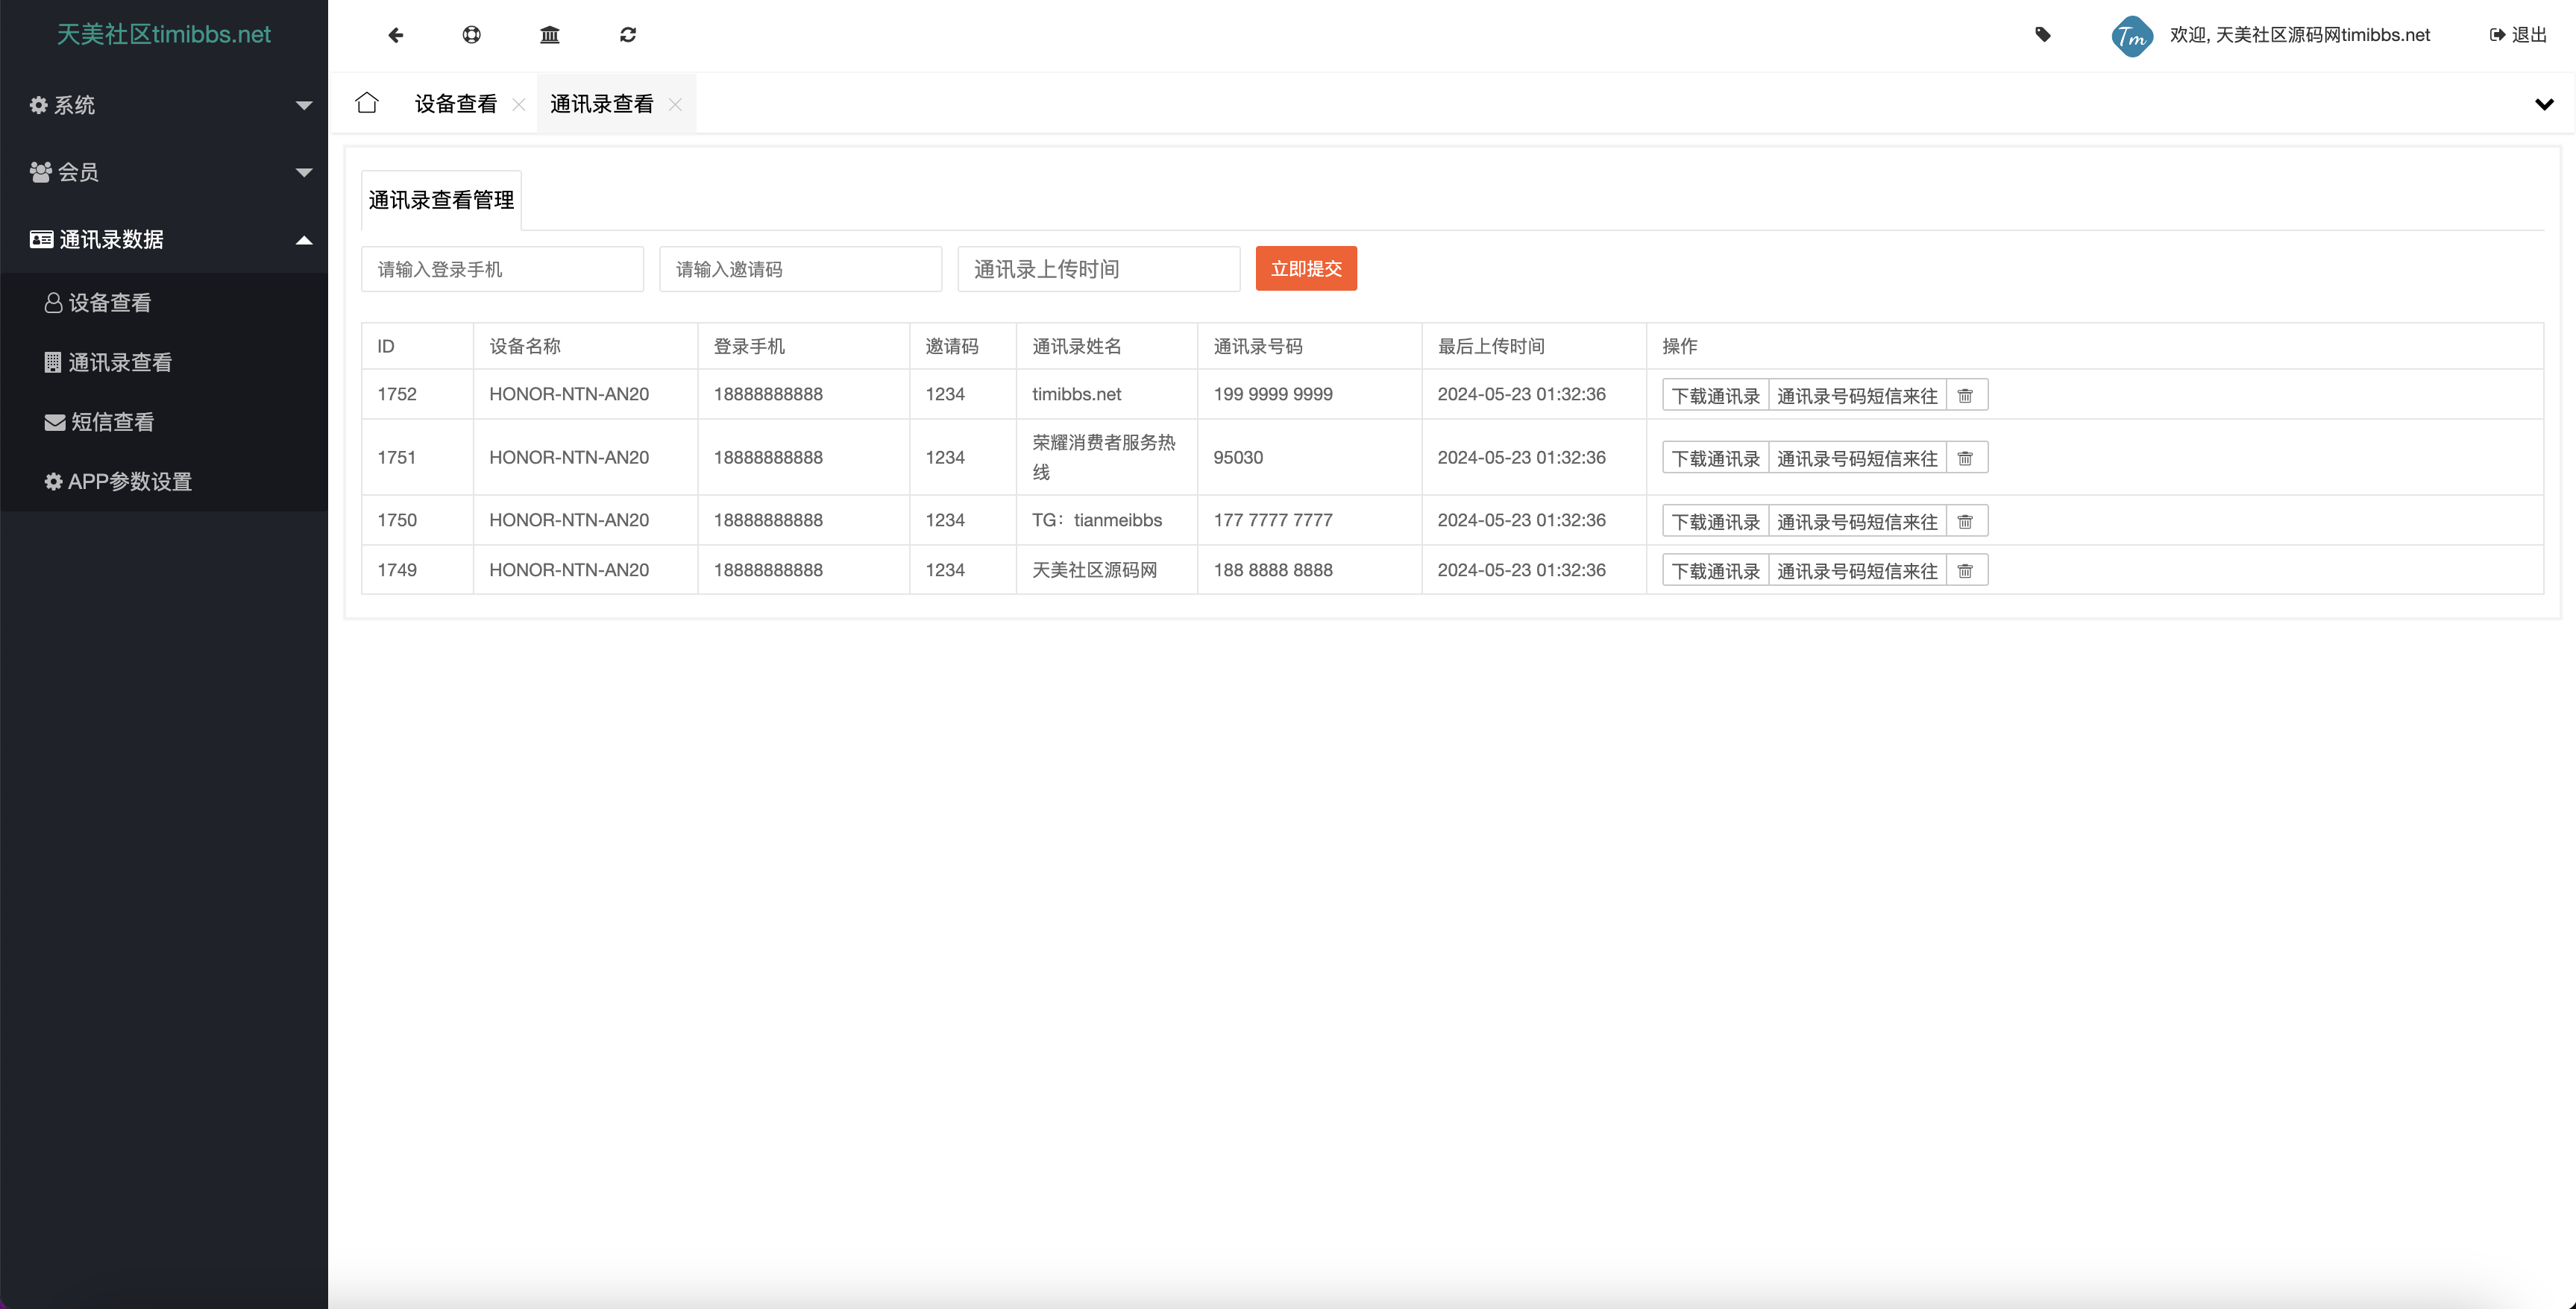
Task: Switch to the 设备查看 tab
Action: (455, 103)
